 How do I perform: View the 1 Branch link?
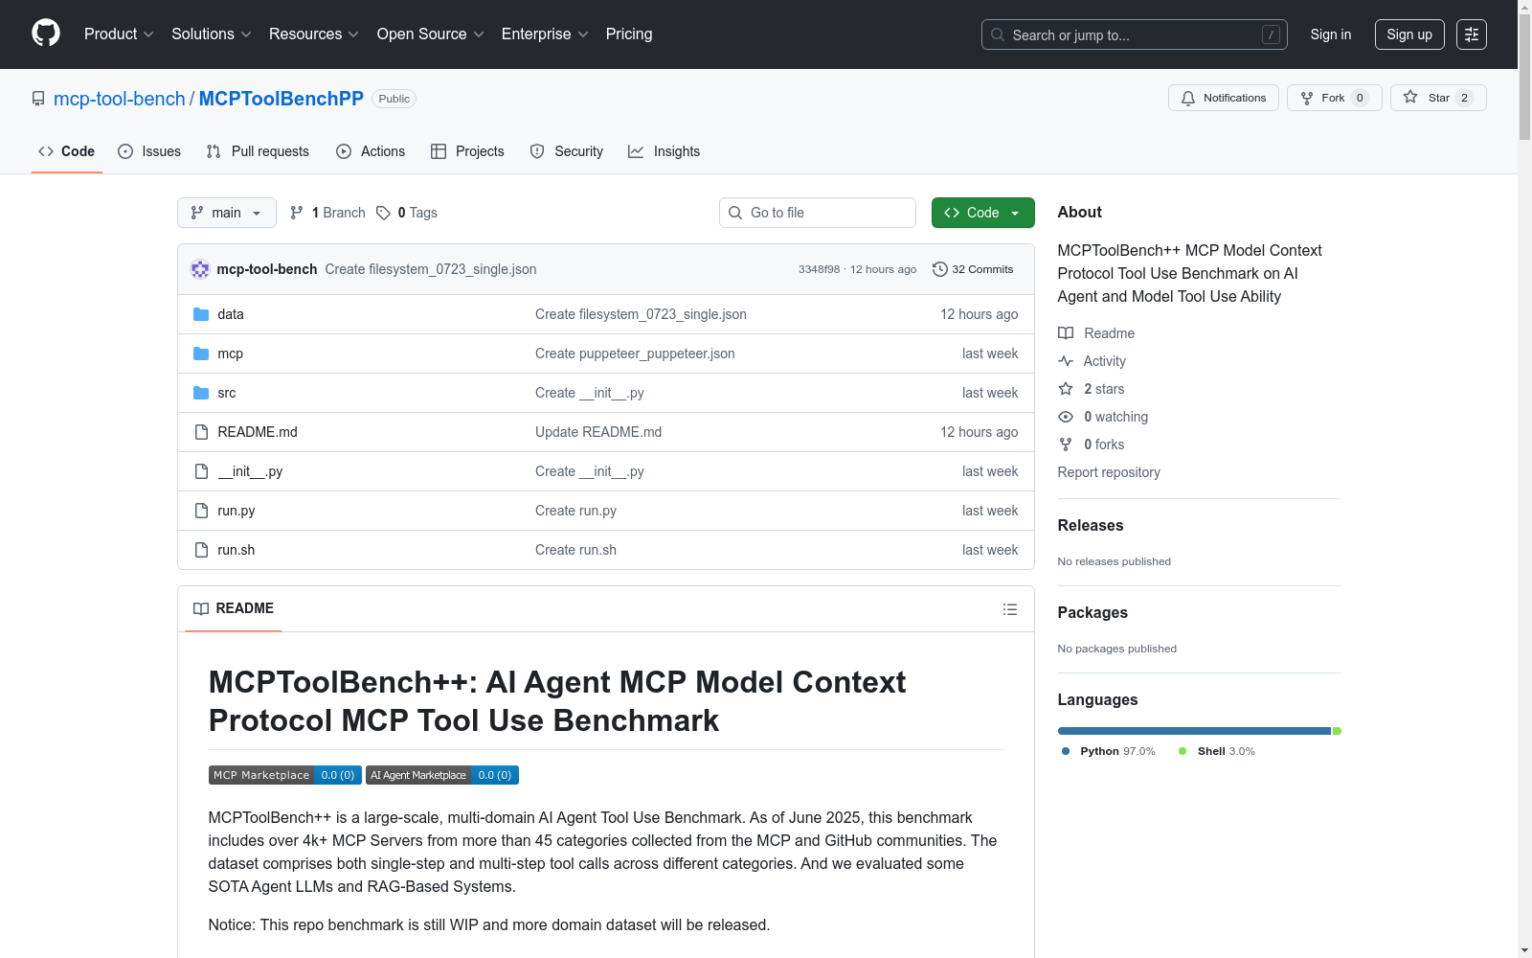coord(327,213)
